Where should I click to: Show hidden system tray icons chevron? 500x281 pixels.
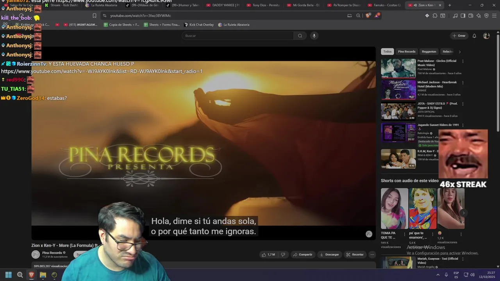click(x=438, y=275)
